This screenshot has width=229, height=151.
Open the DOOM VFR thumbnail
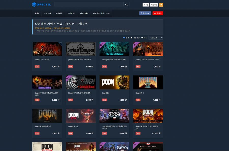coord(81,116)
